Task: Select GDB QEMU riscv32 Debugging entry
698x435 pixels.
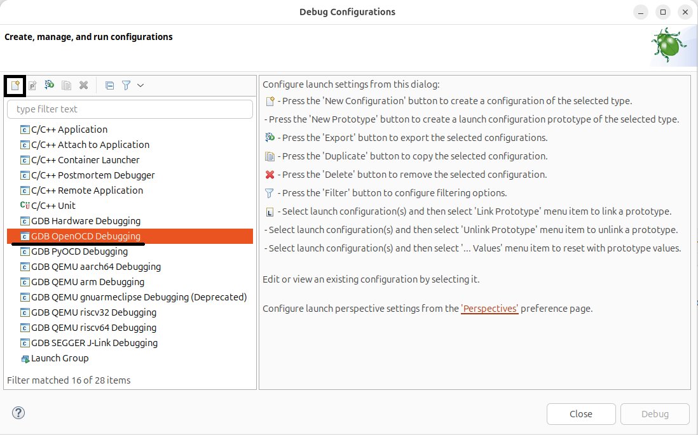Action: pyautogui.click(x=93, y=312)
